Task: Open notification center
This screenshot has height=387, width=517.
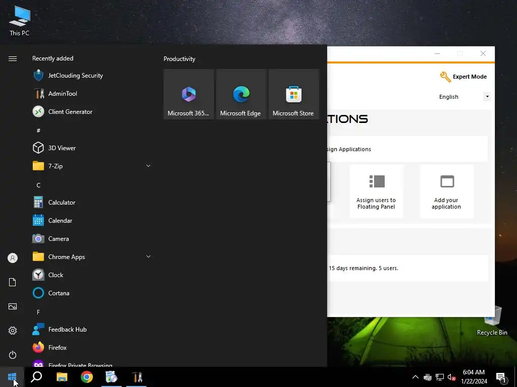Action: pos(501,377)
